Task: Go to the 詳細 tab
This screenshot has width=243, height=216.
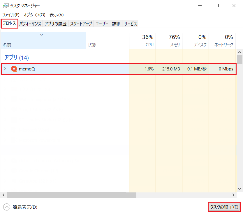Action: point(116,24)
